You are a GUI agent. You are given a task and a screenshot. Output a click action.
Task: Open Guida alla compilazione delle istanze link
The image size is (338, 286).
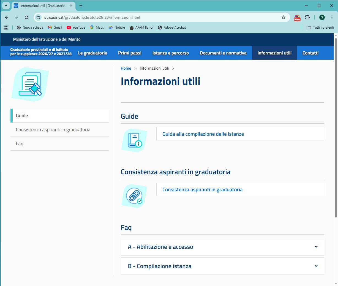[203, 134]
